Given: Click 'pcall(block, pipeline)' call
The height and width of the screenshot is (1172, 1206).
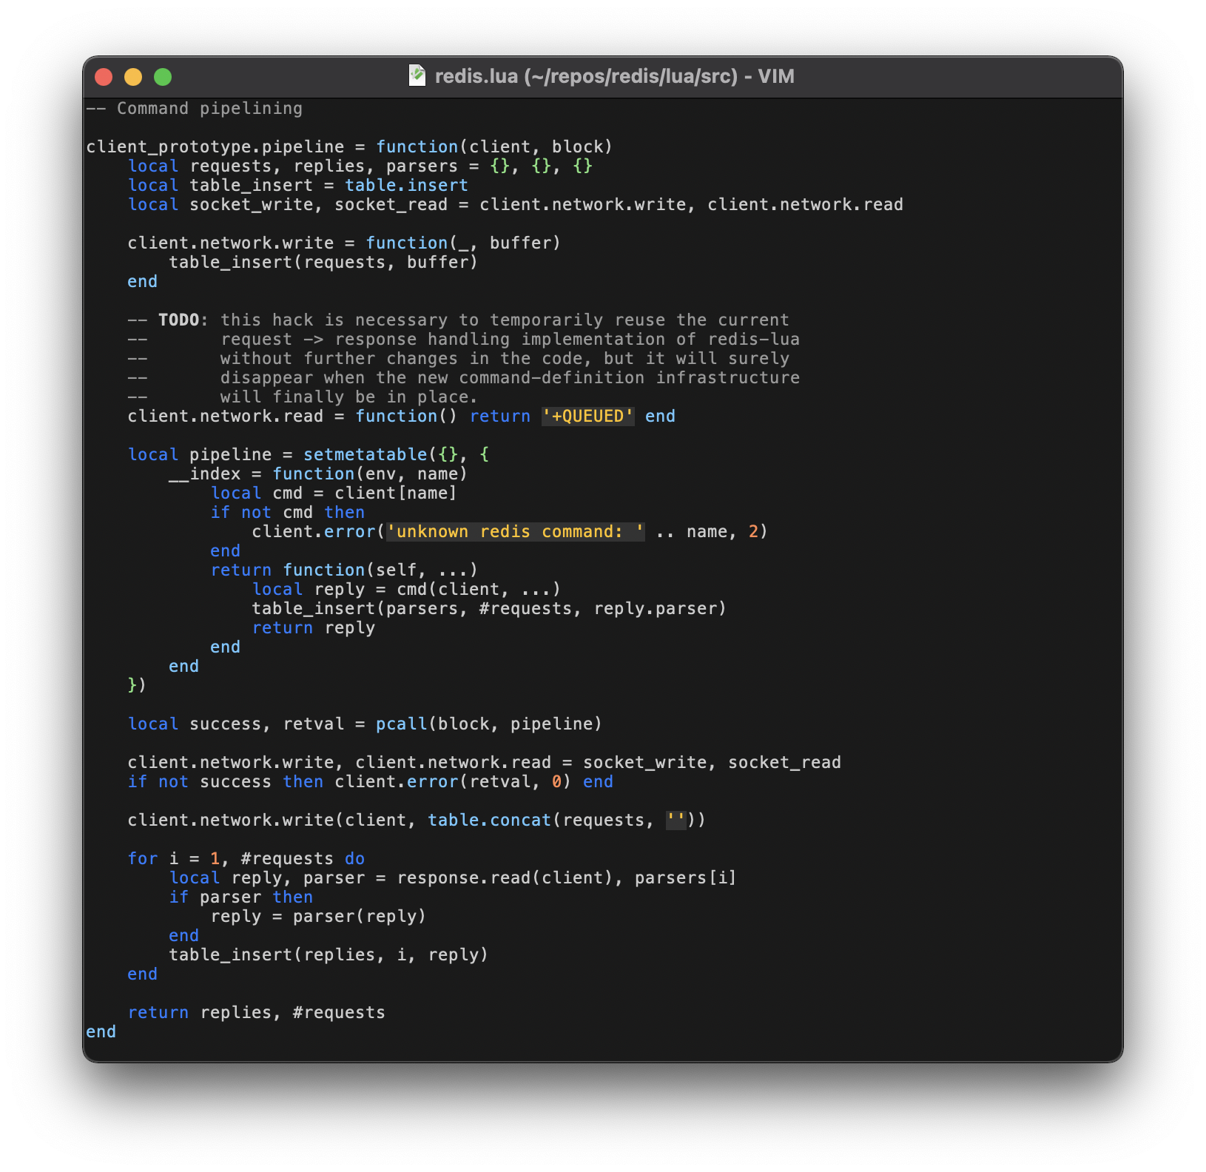Looking at the screenshot, I should point(489,724).
